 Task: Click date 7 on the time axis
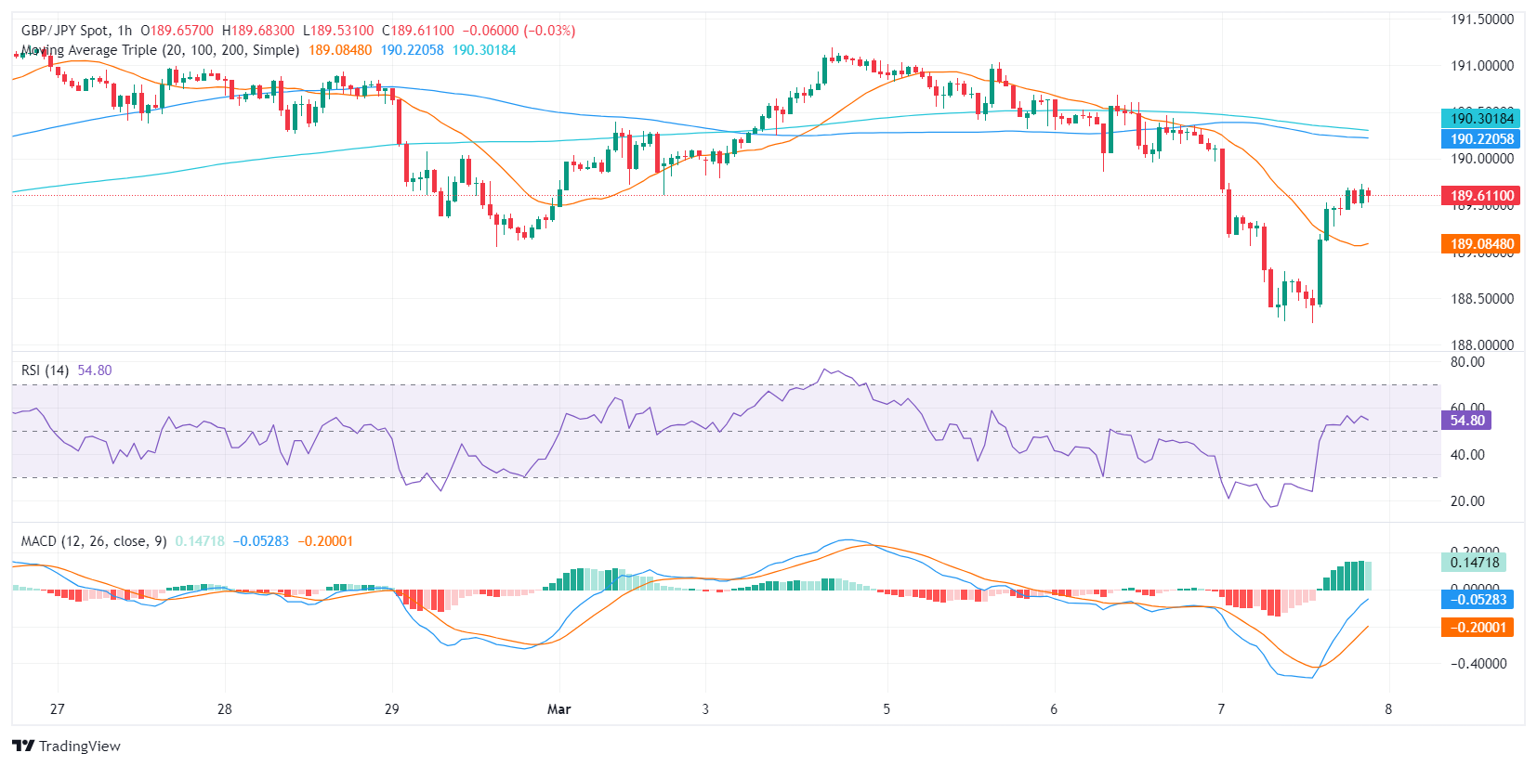point(1221,709)
